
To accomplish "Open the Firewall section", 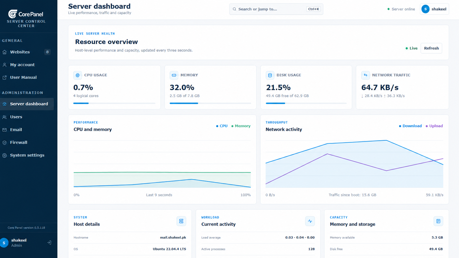I will pos(27,143).
